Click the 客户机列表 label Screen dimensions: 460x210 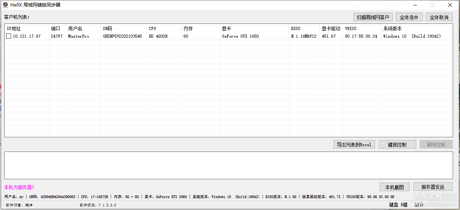point(17,17)
